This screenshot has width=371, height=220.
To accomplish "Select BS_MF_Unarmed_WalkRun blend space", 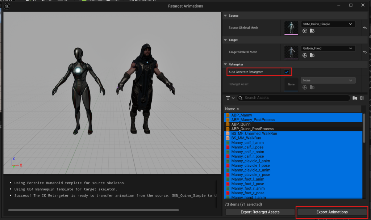I will click(x=293, y=134).
